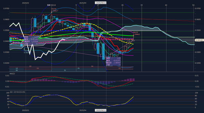Click the bar-count label 21 below the candles
The image size is (204, 113).
pos(78,68)
